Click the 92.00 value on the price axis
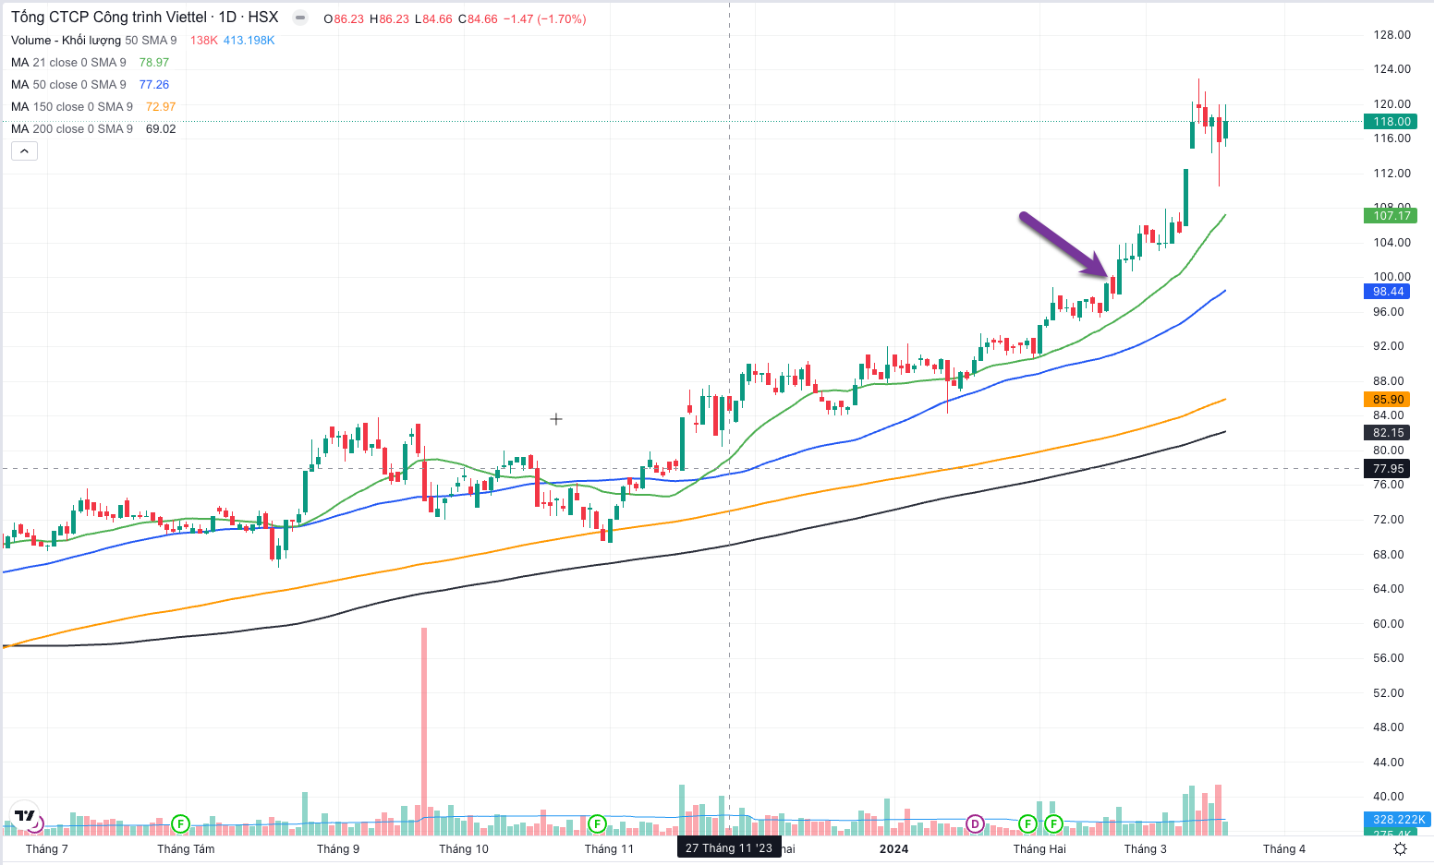This screenshot has width=1434, height=865. tap(1389, 346)
